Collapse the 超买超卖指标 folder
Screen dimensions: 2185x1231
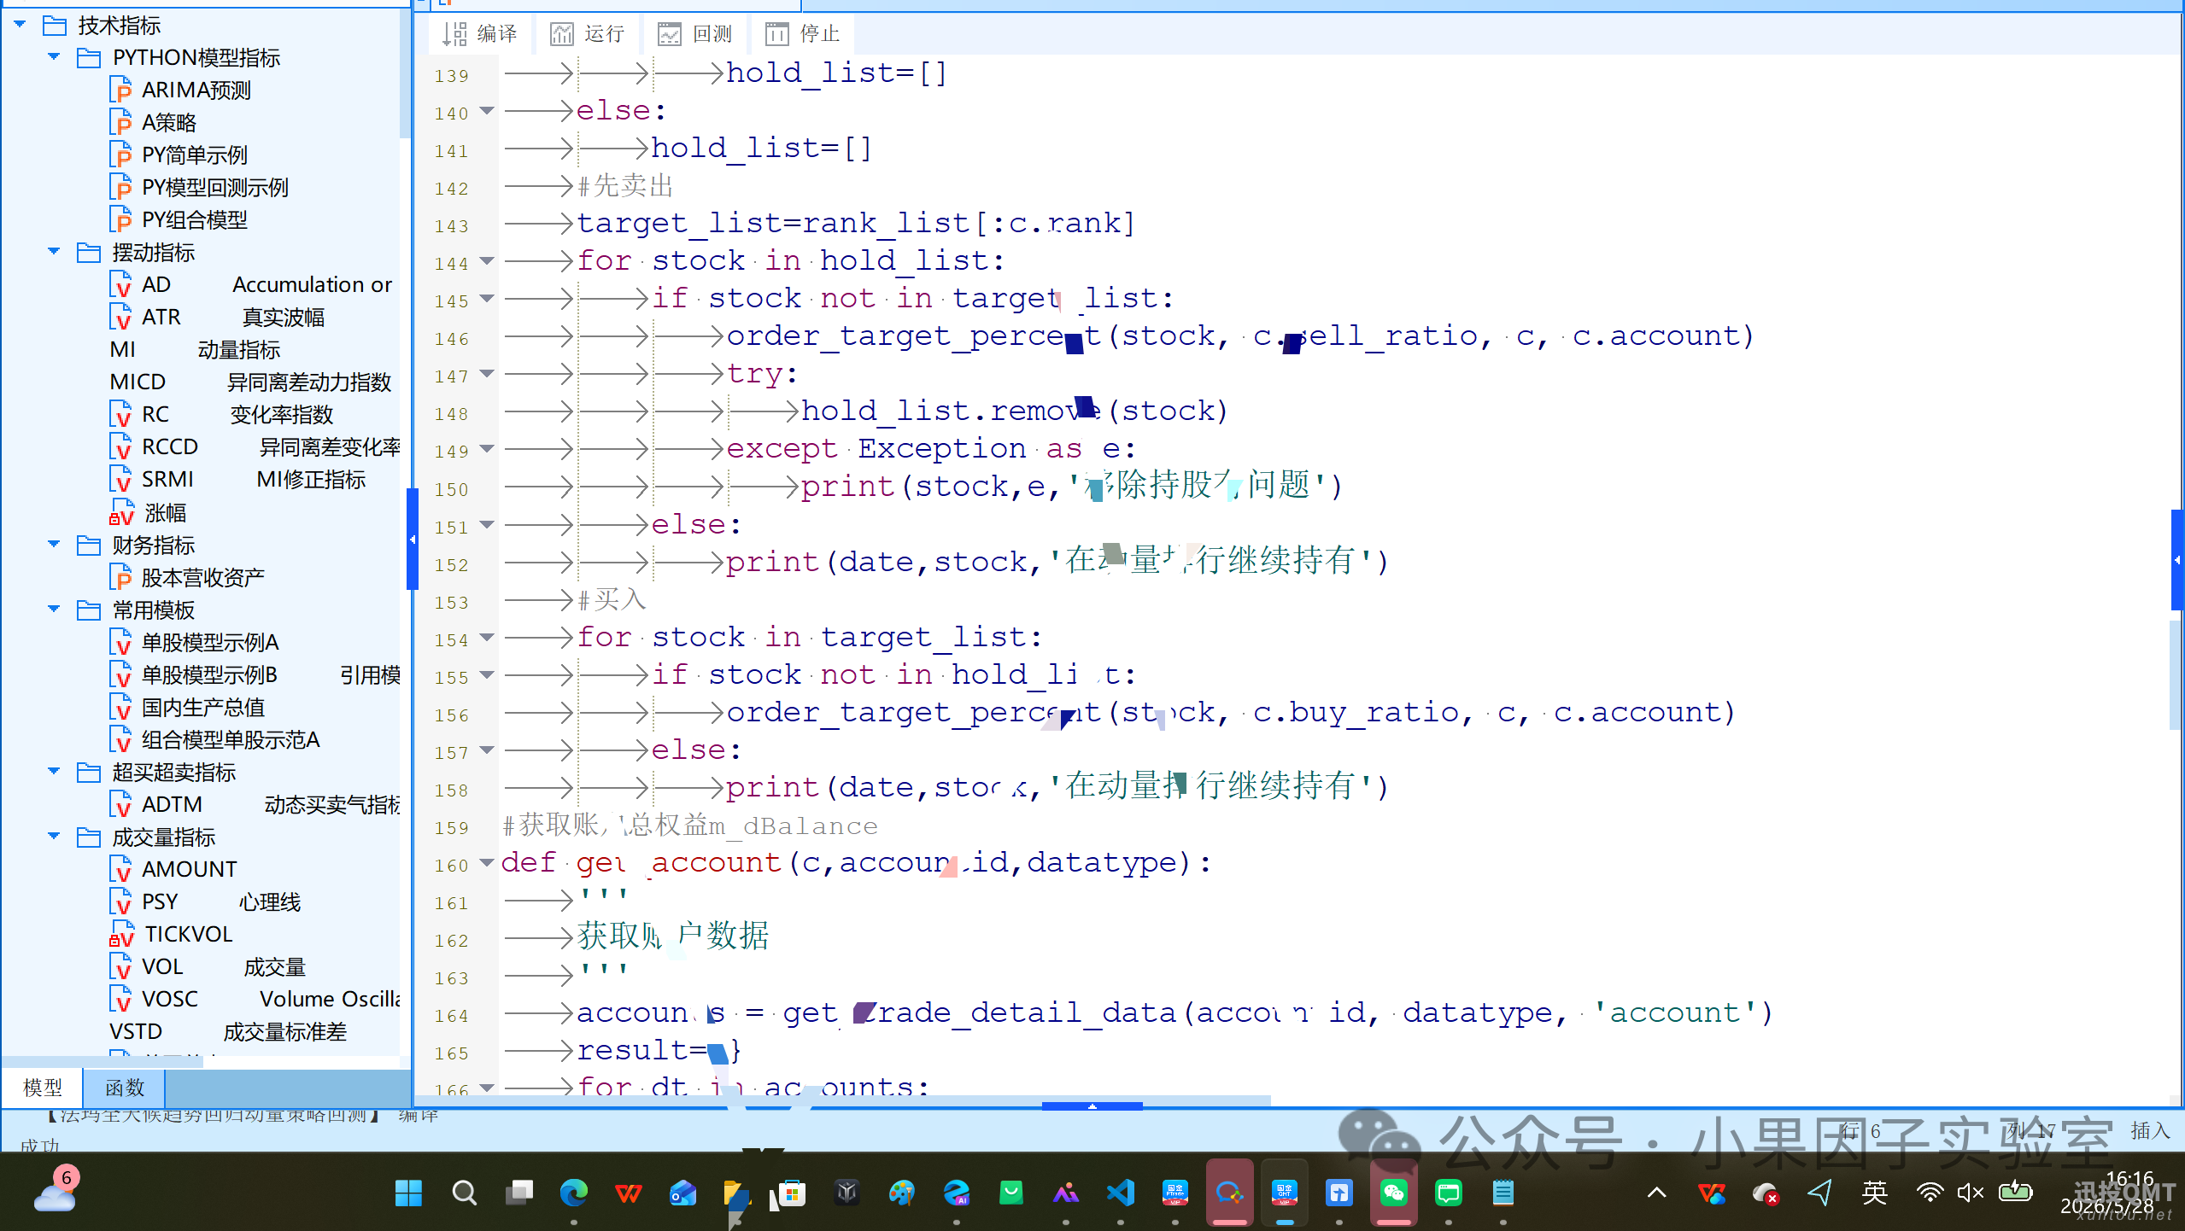point(54,772)
